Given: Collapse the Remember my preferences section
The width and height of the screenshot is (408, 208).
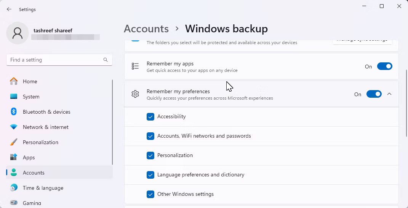Looking at the screenshot, I should tap(389, 94).
